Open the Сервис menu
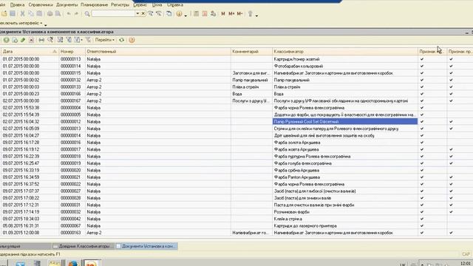The width and height of the screenshot is (473, 266). (x=140, y=5)
